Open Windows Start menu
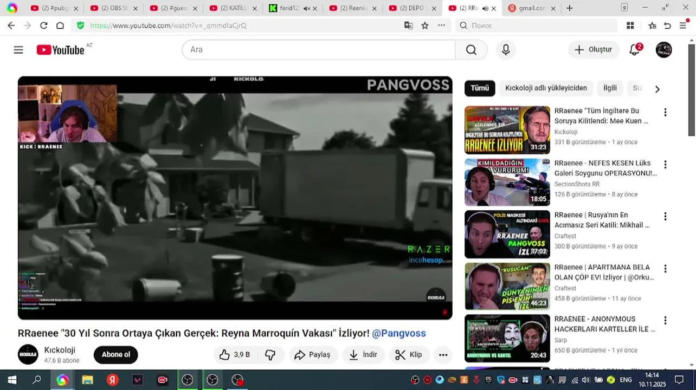696x390 pixels. coord(12,380)
